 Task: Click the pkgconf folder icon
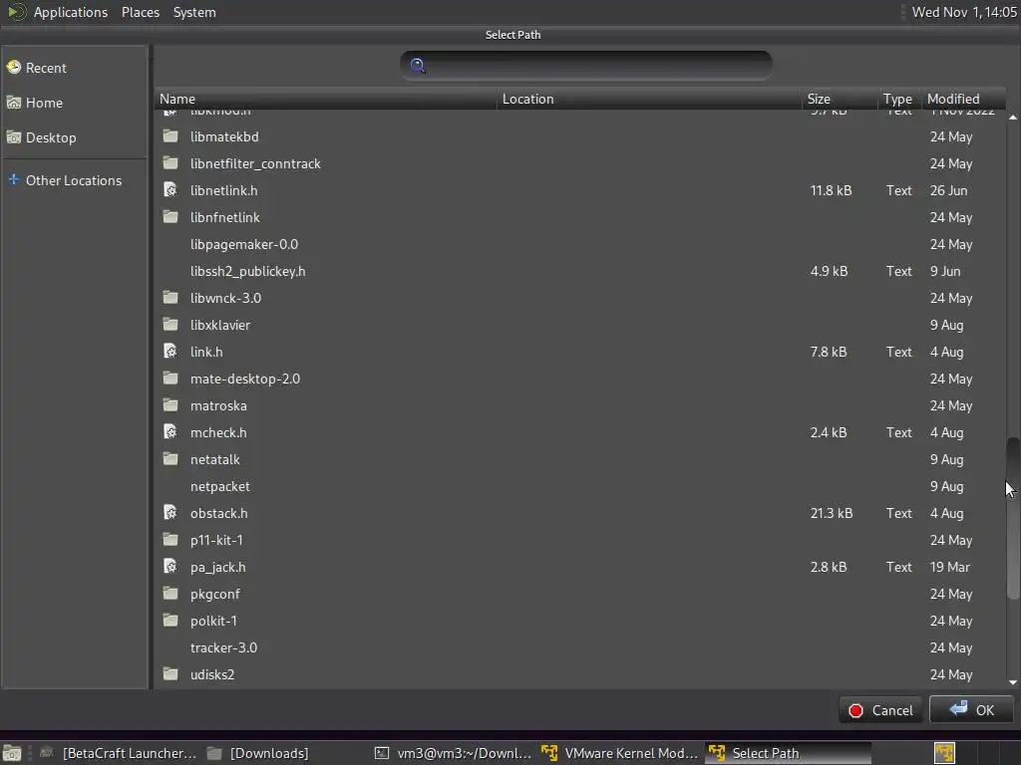(170, 594)
